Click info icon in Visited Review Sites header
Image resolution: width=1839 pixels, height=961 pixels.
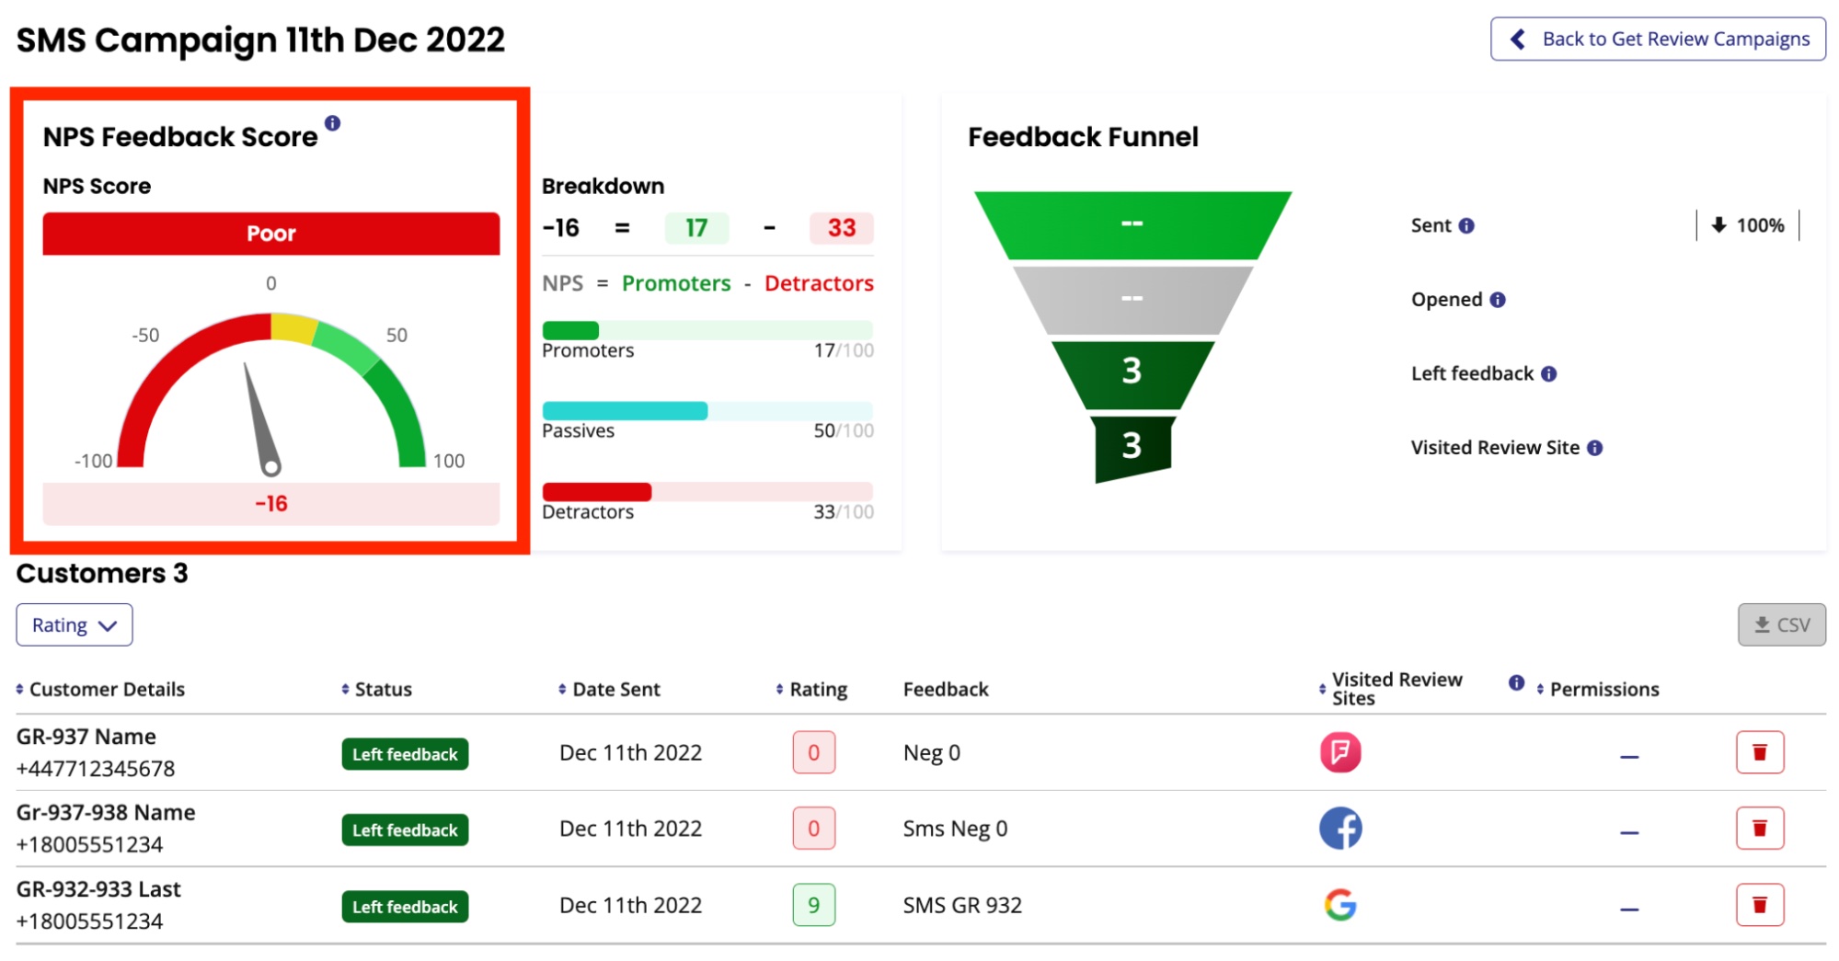1516,682
